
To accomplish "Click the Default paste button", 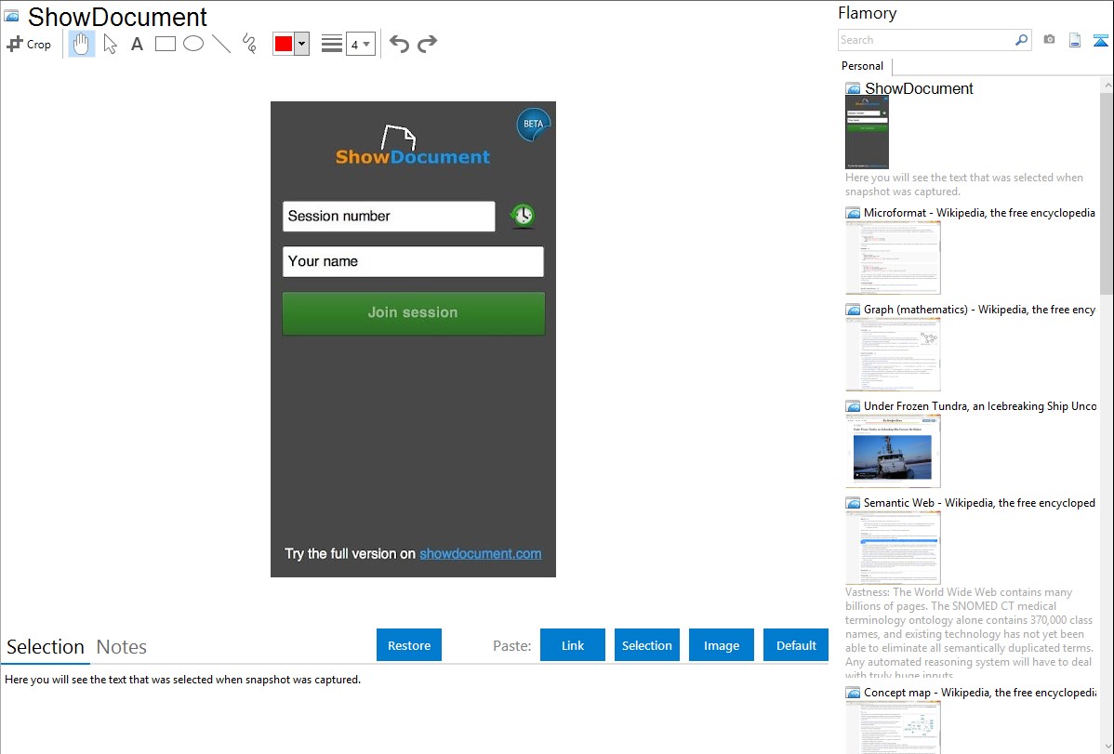I will pos(796,645).
